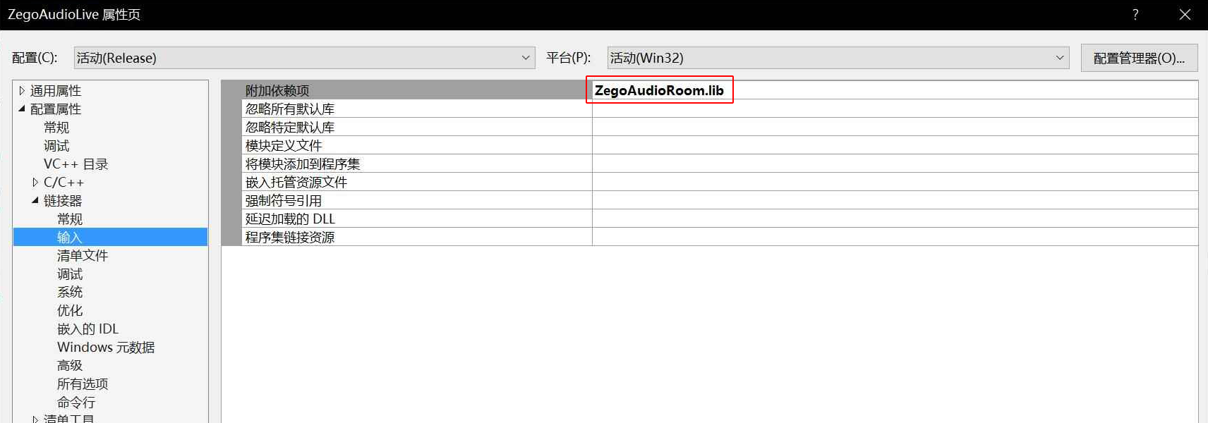Select the 模块定义文件 property row
Viewport: 1208px width, 423px height.
click(x=709, y=145)
